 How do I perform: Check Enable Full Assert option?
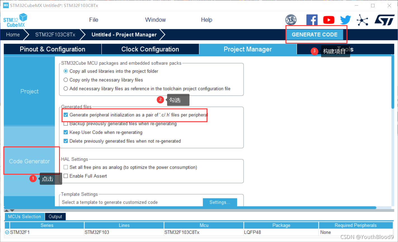(x=66, y=176)
